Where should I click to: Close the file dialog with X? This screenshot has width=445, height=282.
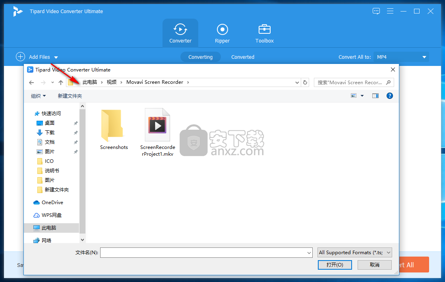point(393,70)
